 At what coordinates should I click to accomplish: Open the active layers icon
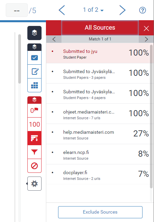(x=34, y=33)
